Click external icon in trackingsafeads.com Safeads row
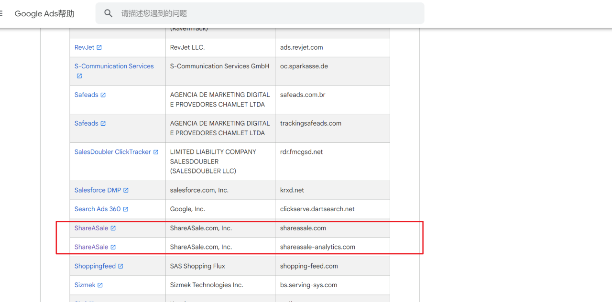The image size is (612, 302). coord(103,123)
